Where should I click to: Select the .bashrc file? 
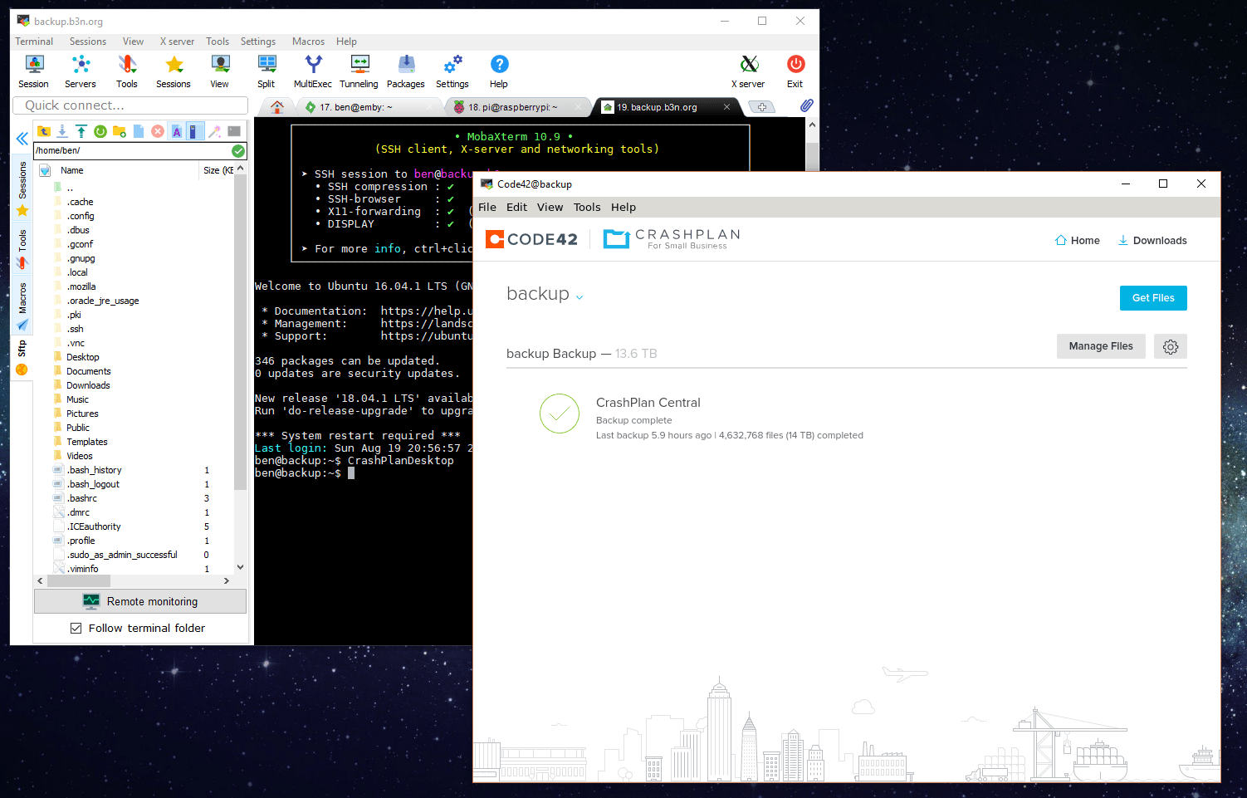[x=82, y=498]
